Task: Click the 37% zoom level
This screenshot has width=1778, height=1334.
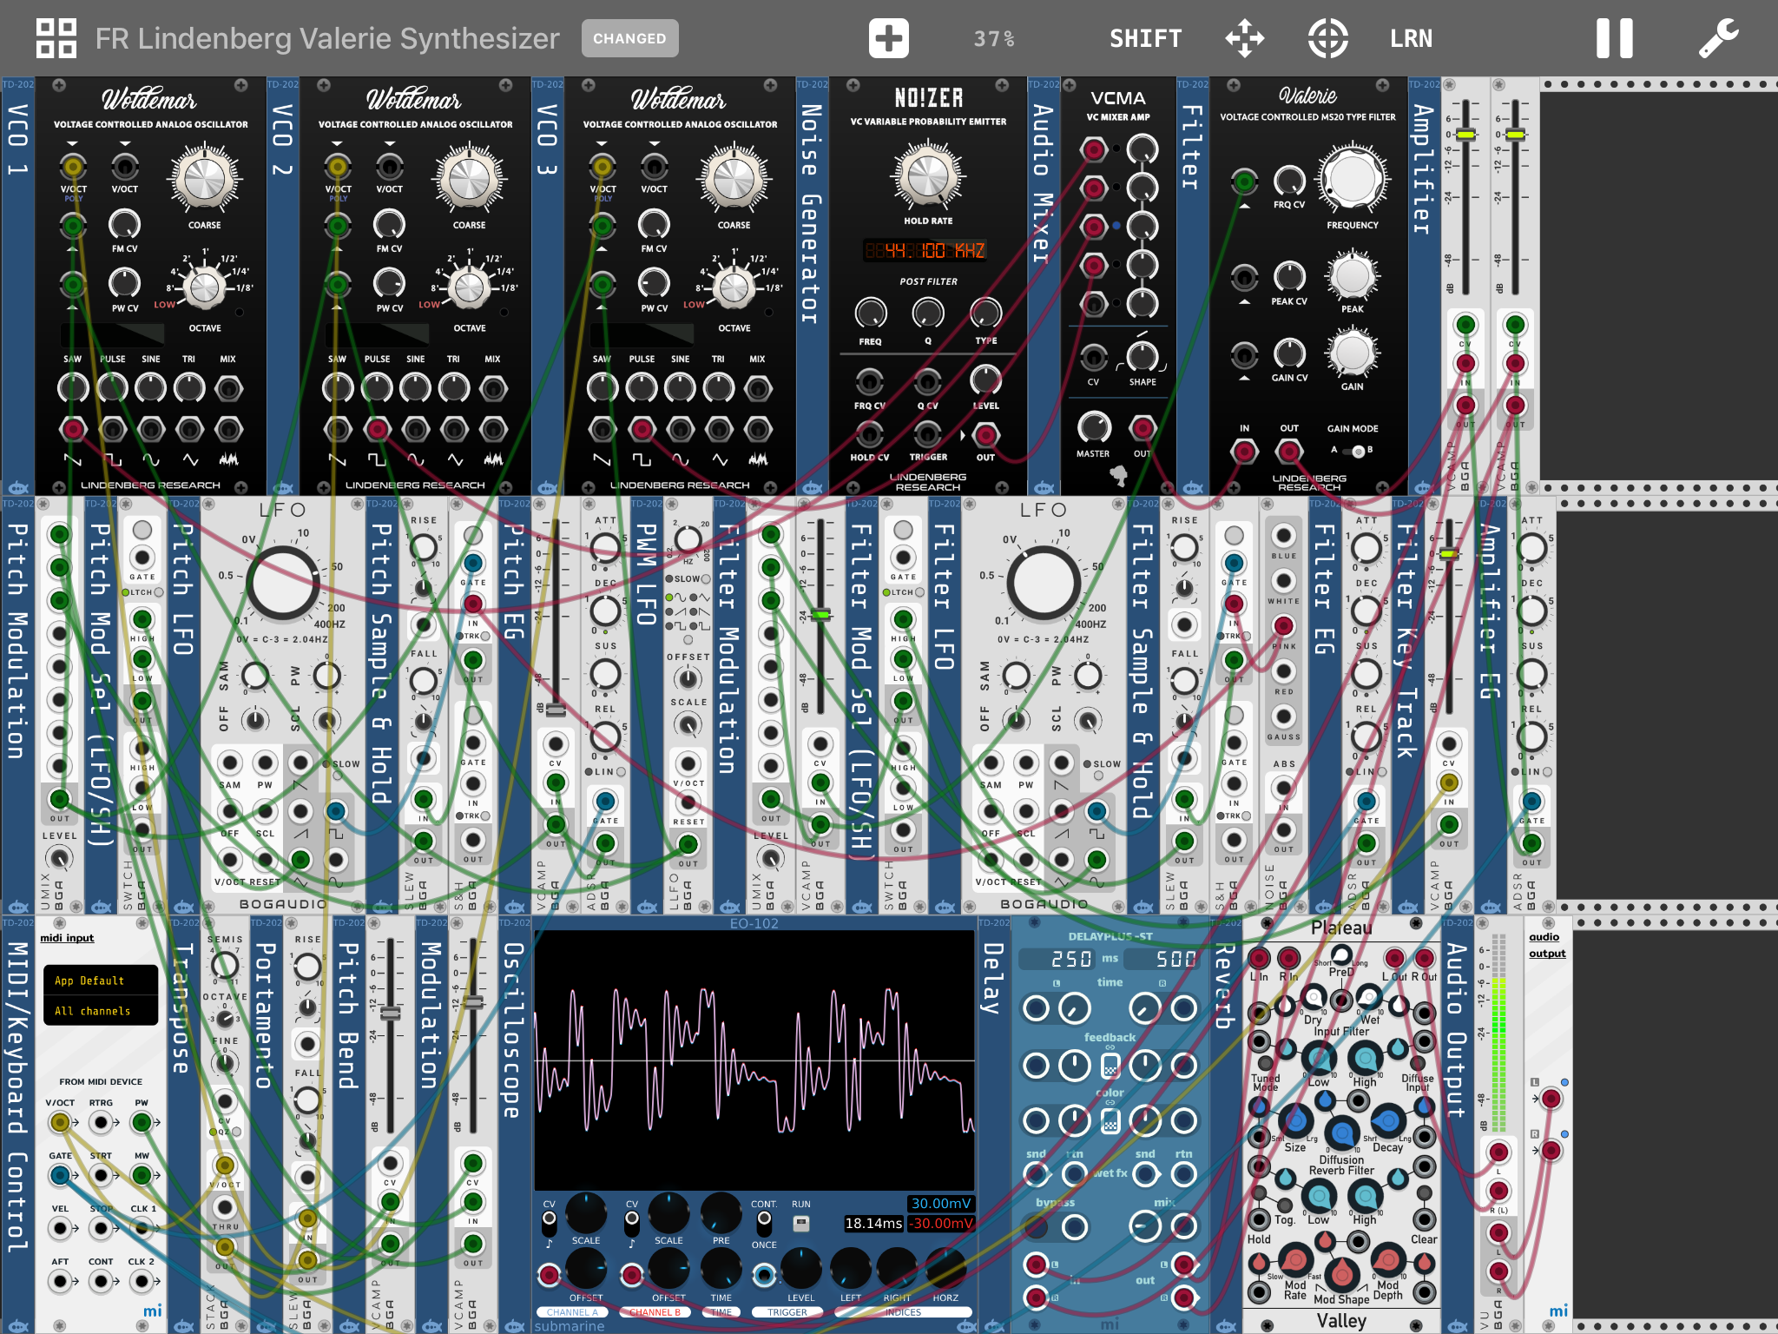Action: (x=993, y=38)
